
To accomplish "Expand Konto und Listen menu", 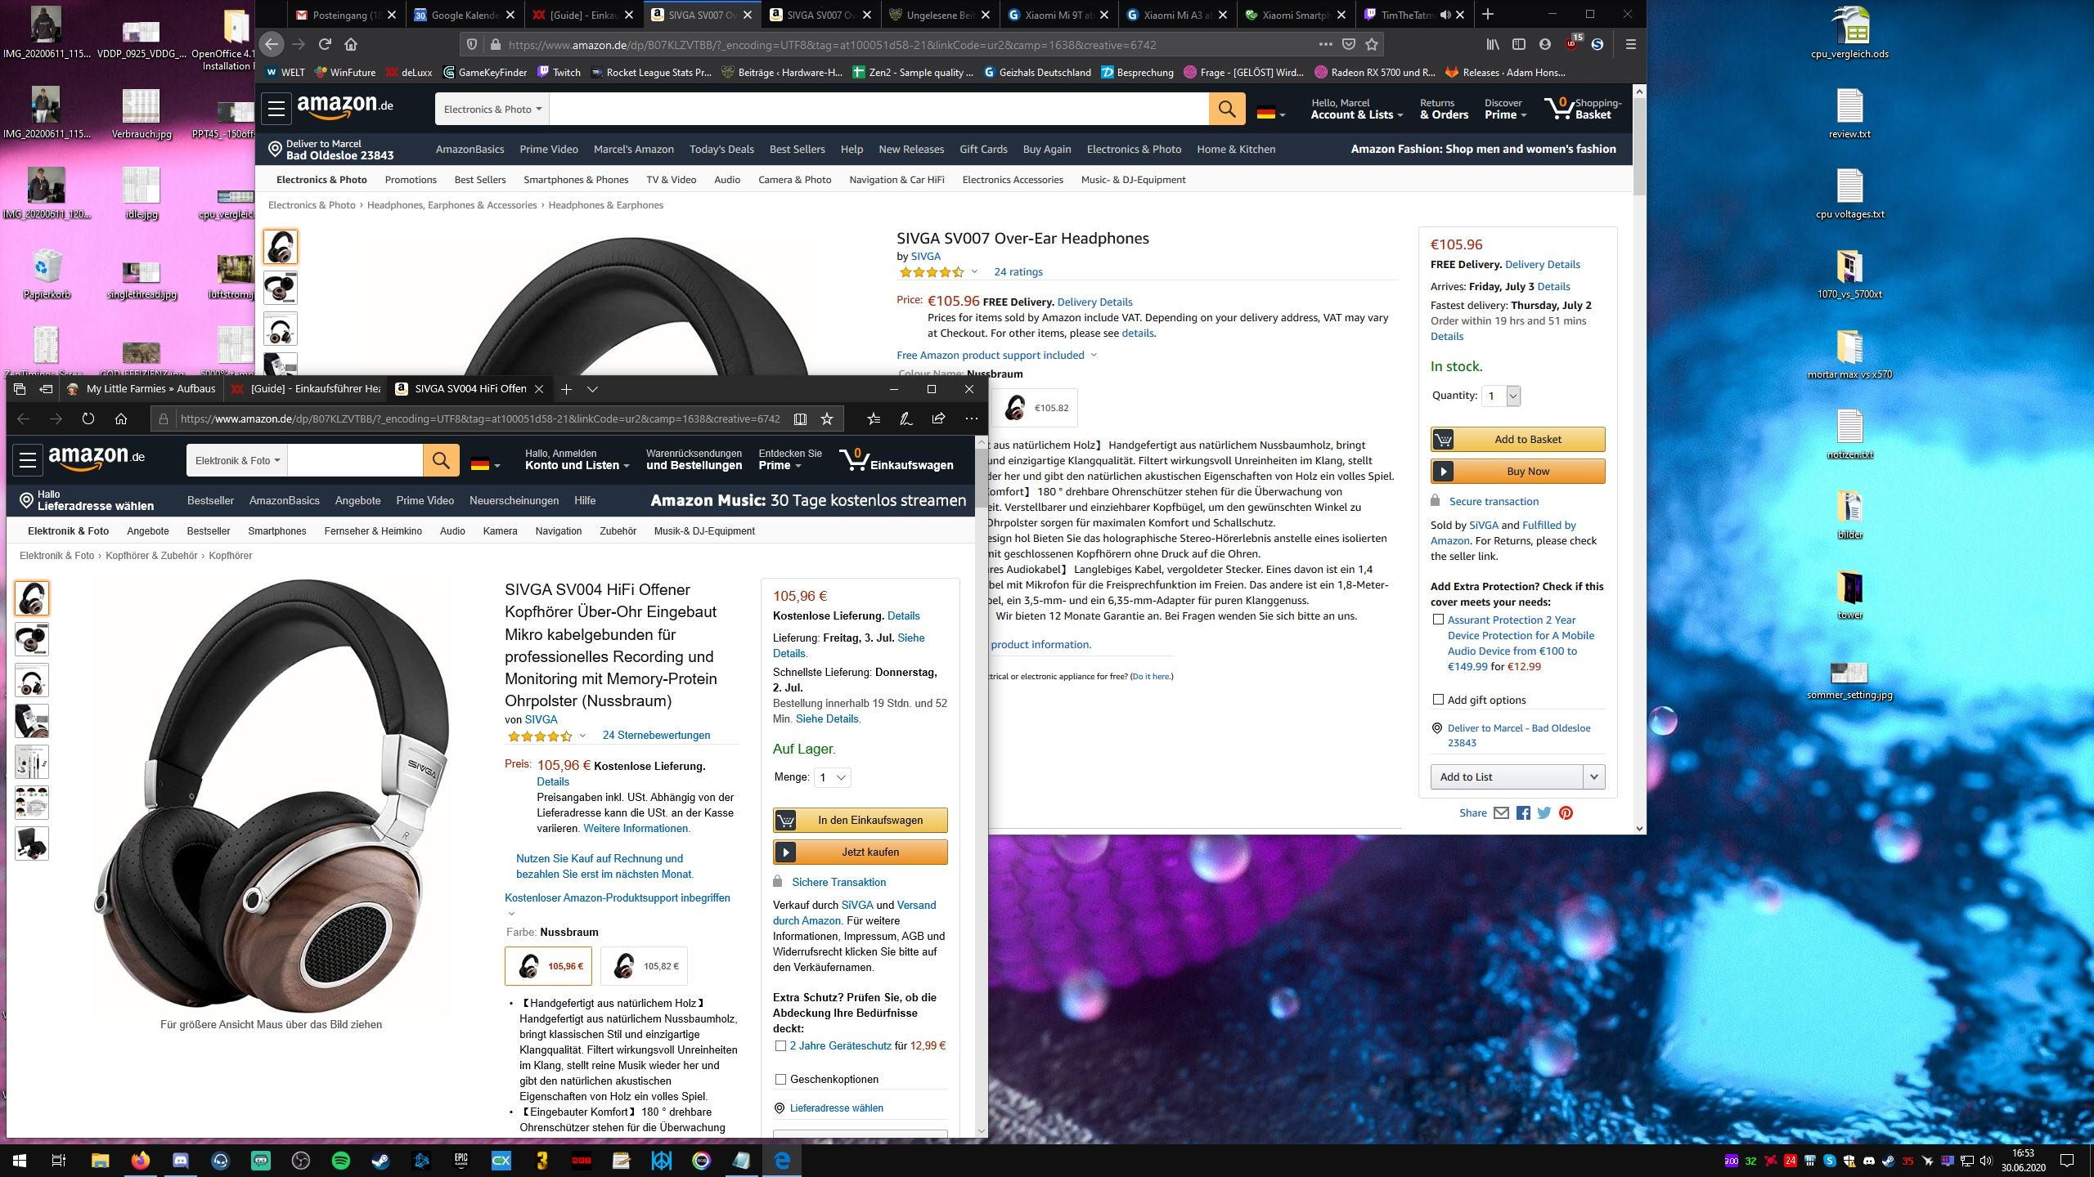I will [577, 460].
